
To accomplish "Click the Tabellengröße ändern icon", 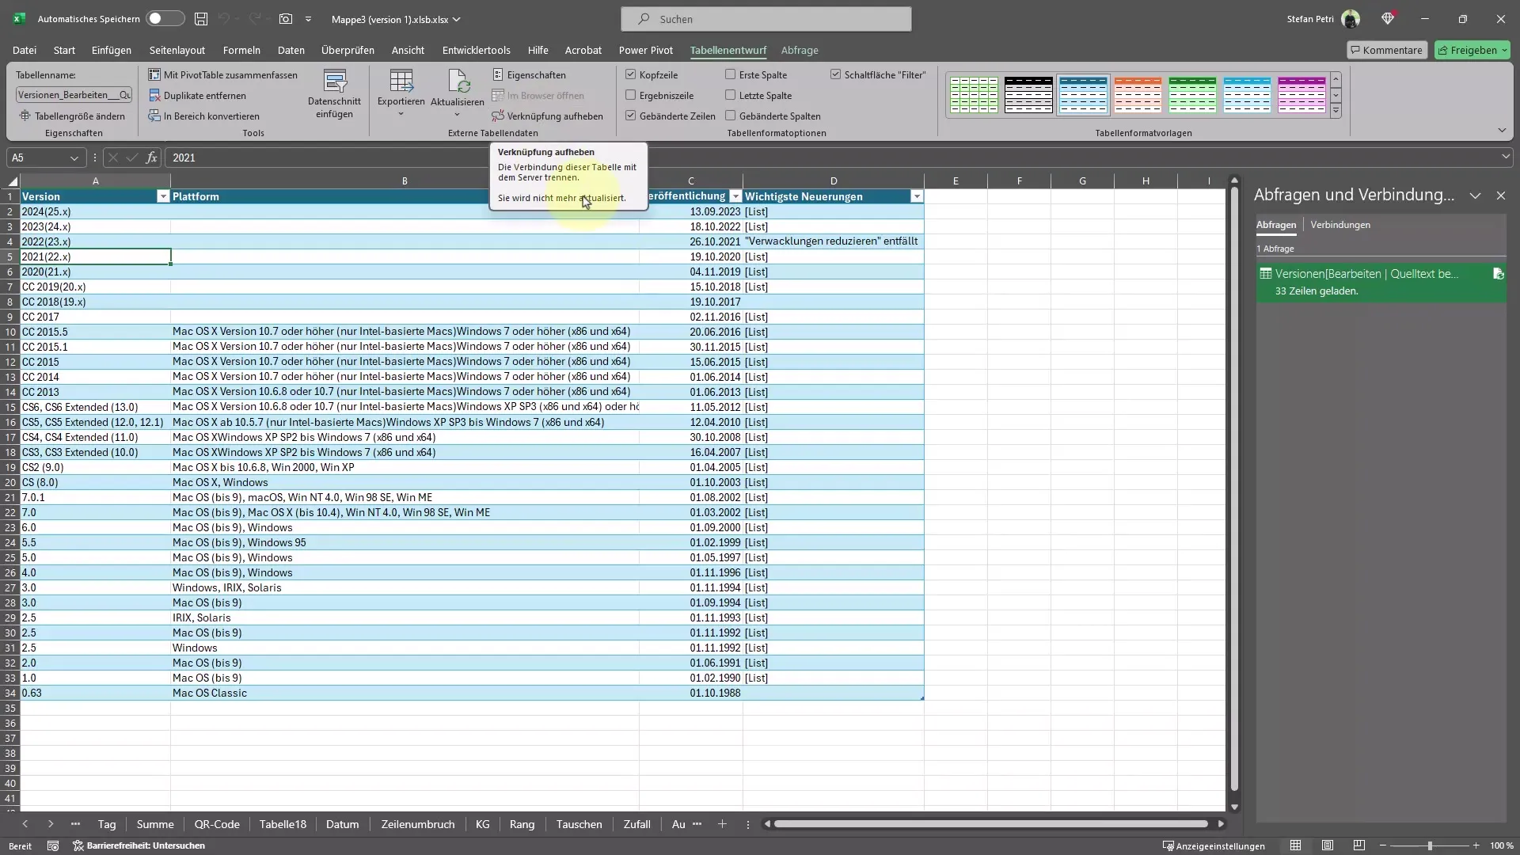I will click(23, 116).
